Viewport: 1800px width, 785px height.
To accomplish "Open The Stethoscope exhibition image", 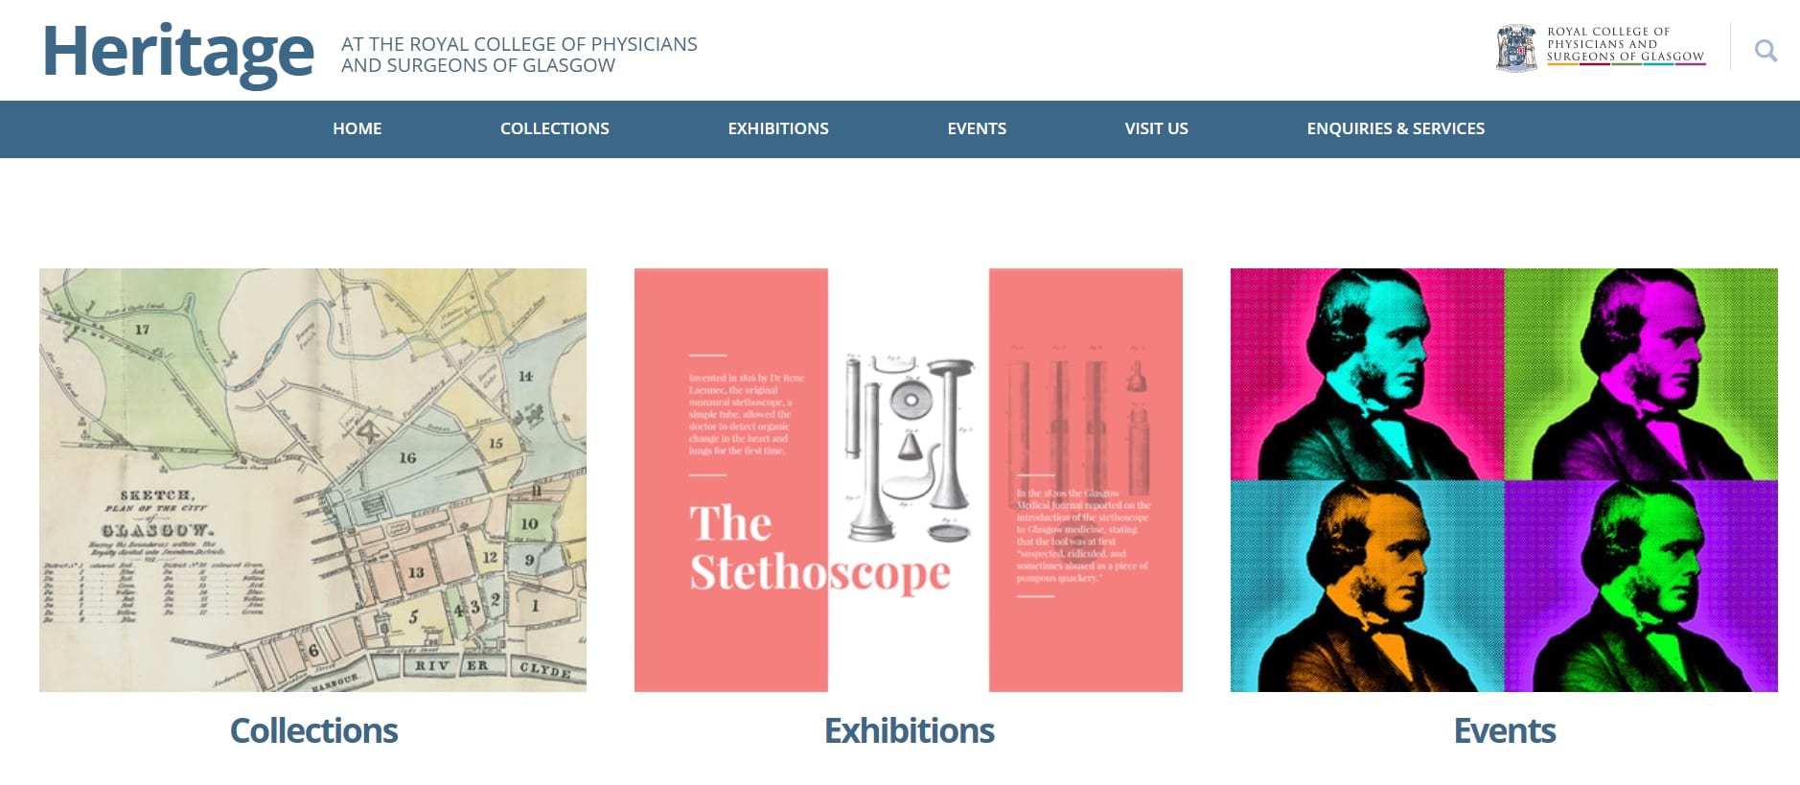I will [x=909, y=480].
